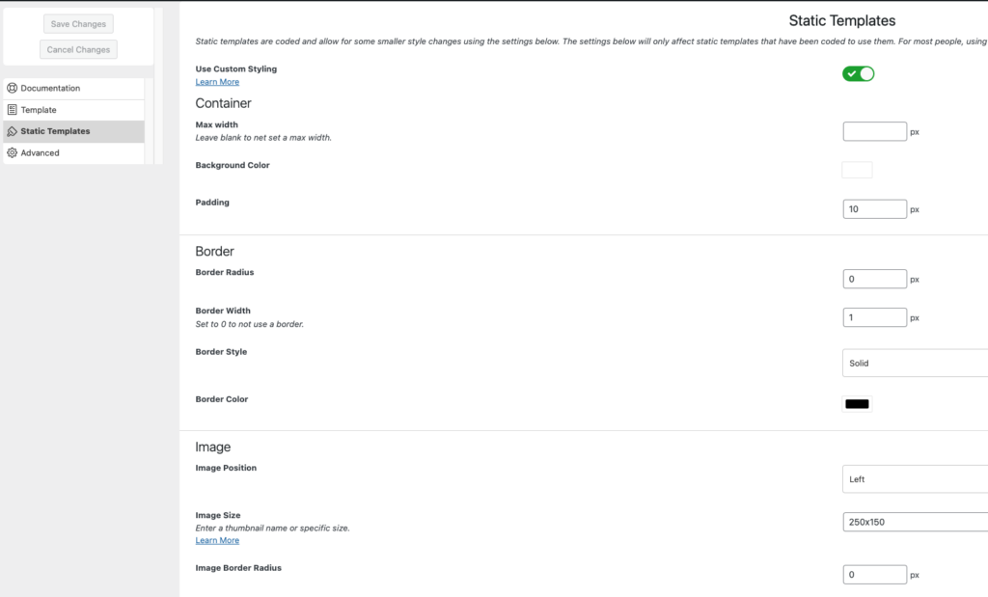Go to the Advanced settings section
This screenshot has height=597, width=988.
click(73, 152)
